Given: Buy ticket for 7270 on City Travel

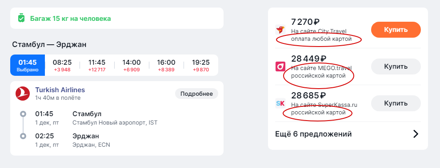Looking at the screenshot, I should 396,30.
